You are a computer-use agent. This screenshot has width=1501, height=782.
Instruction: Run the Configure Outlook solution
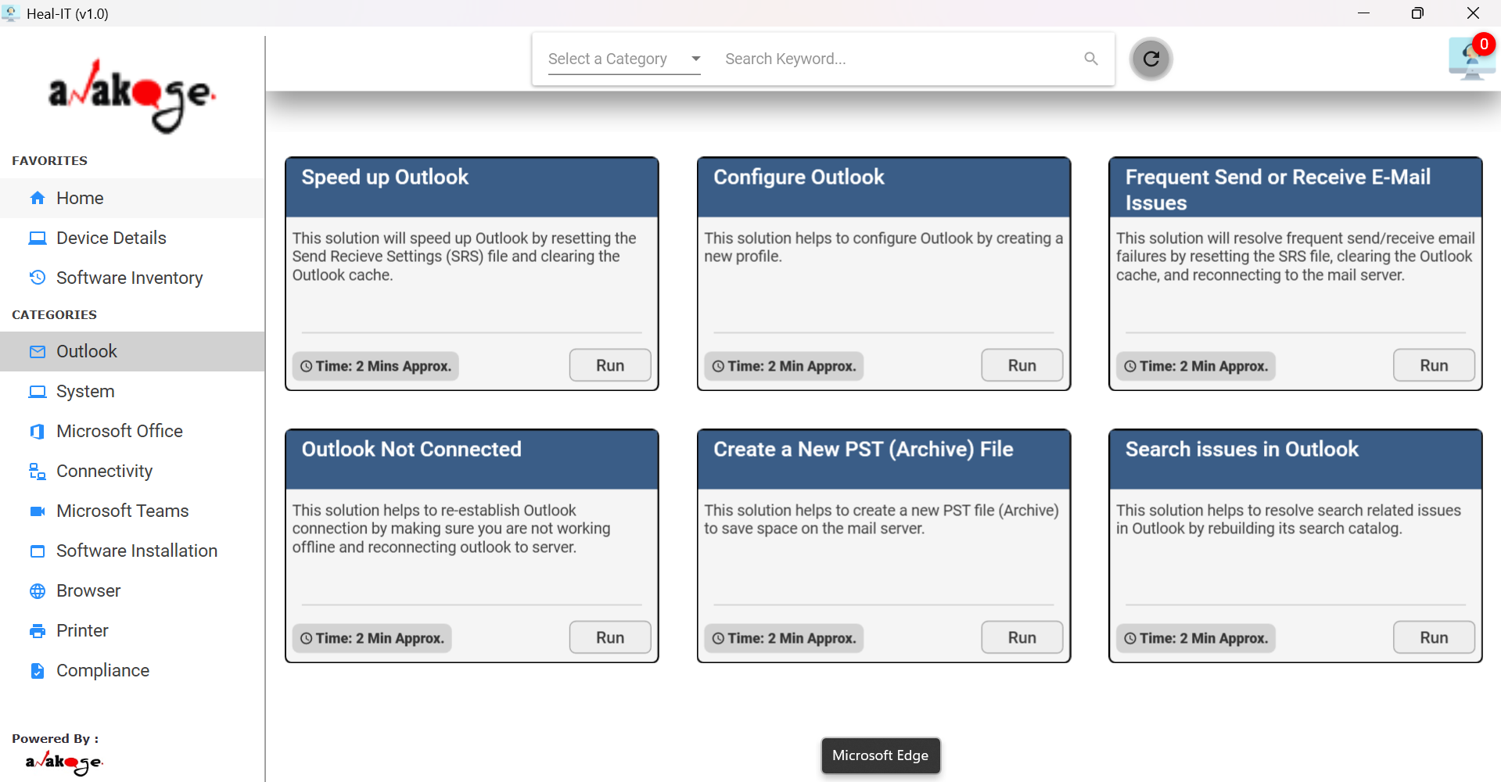click(x=1022, y=365)
